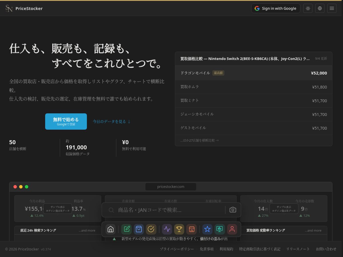
Task: Click the 買取価格 変動率ランキング heading
Action: click(266, 230)
